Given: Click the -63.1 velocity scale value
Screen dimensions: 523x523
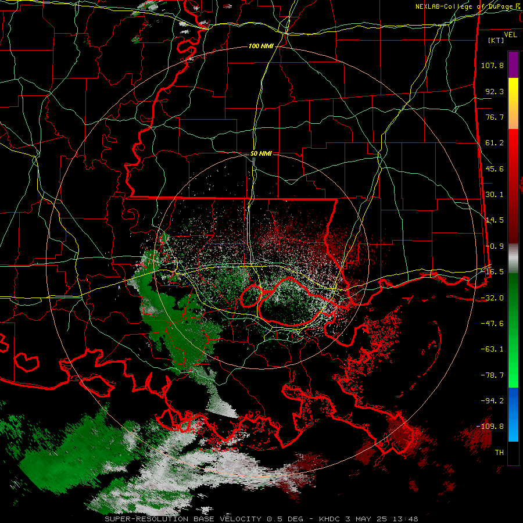Looking at the screenshot, I should [x=493, y=349].
